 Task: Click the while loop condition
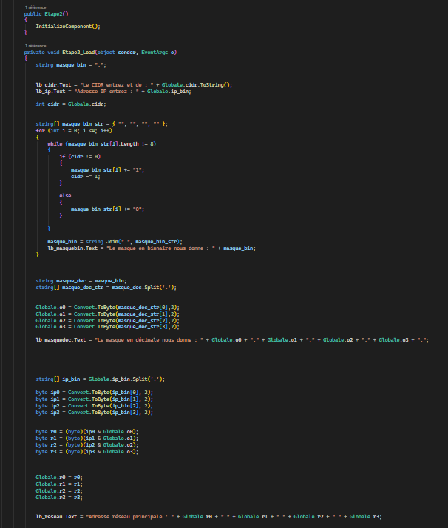[x=109, y=143]
